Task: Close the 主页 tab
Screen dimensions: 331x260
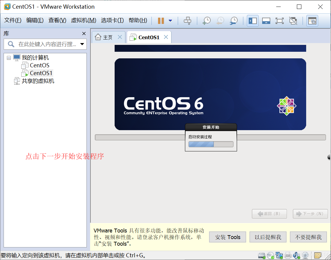Action: click(120, 37)
